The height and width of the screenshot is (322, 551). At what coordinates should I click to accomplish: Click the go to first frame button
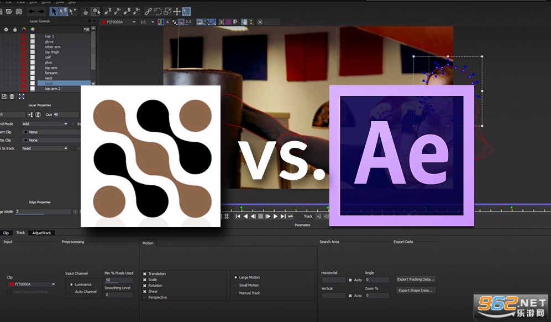pos(238,217)
